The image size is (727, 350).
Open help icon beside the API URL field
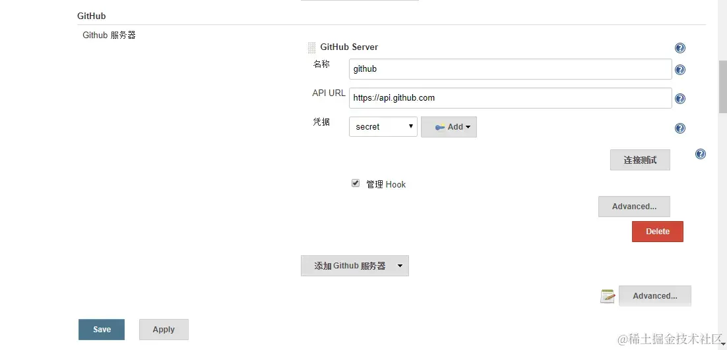680,99
